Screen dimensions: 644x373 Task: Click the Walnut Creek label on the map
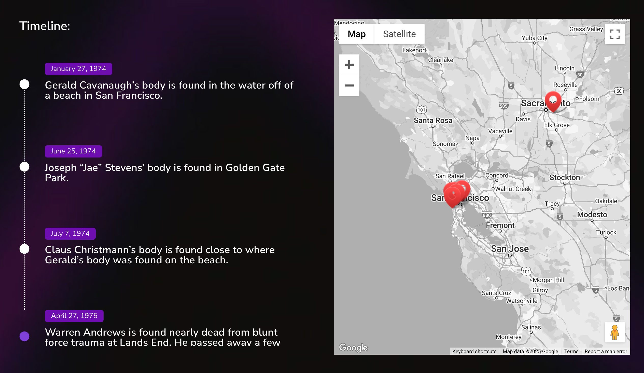click(513, 189)
